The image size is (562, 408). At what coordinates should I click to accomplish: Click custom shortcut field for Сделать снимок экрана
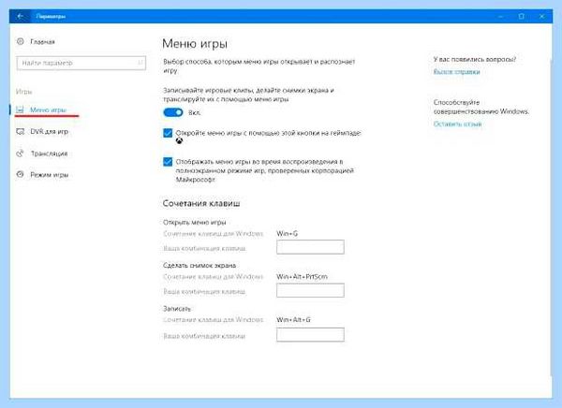[310, 290]
